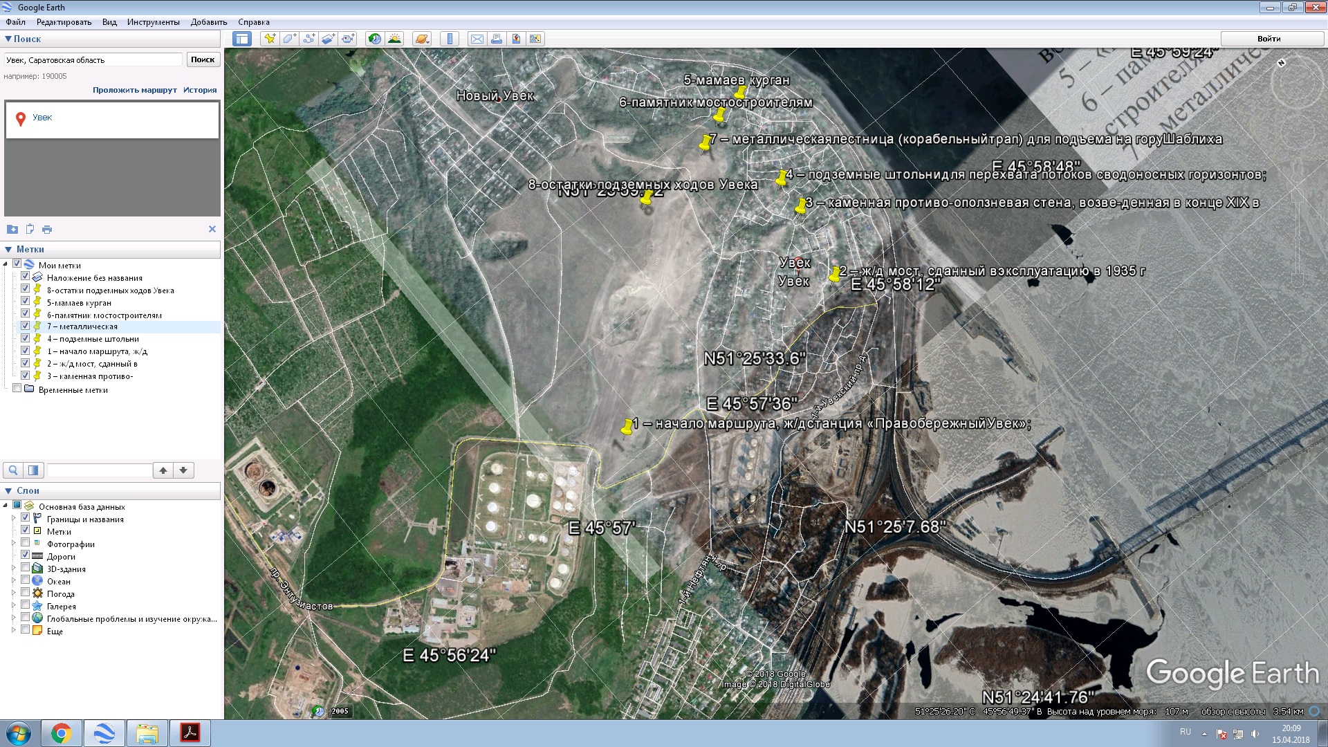Toggle sunlight across the landscape icon
1328x747 pixels.
[394, 39]
